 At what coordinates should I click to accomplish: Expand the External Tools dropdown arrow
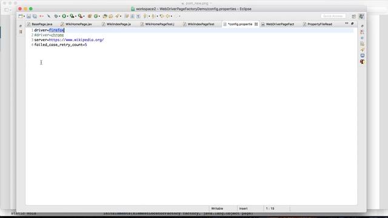(84, 16)
